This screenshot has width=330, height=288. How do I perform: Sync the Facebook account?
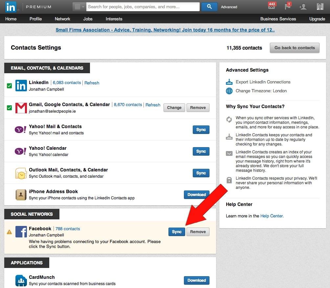[x=177, y=232]
